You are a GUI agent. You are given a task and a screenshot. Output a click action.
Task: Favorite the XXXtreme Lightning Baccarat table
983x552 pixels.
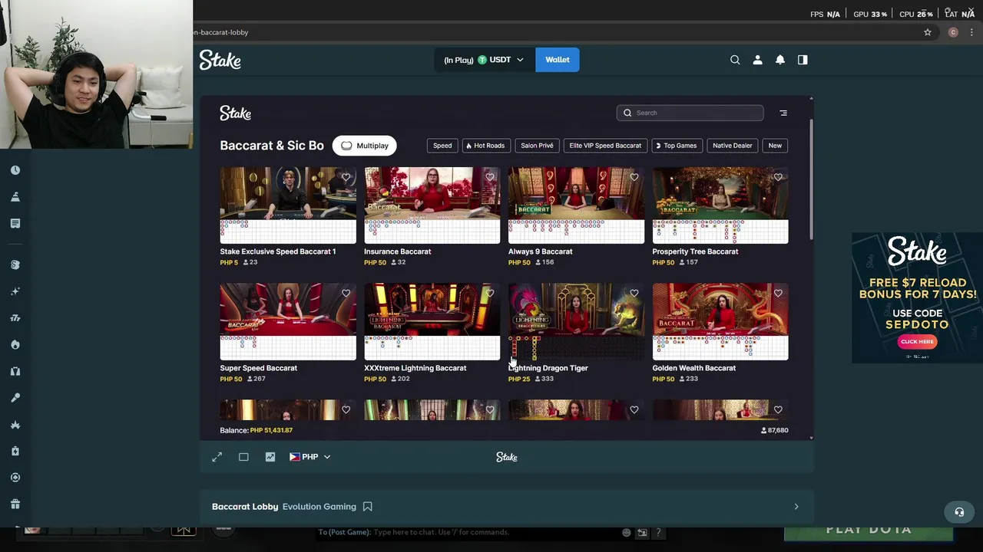(490, 293)
